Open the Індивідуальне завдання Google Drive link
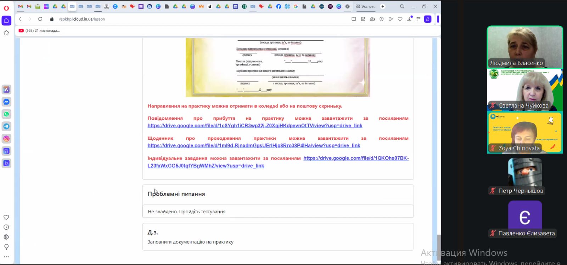 point(356,158)
